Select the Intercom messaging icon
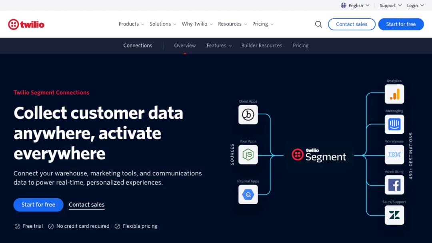Screen dimensions: 432x243 pos(394,124)
